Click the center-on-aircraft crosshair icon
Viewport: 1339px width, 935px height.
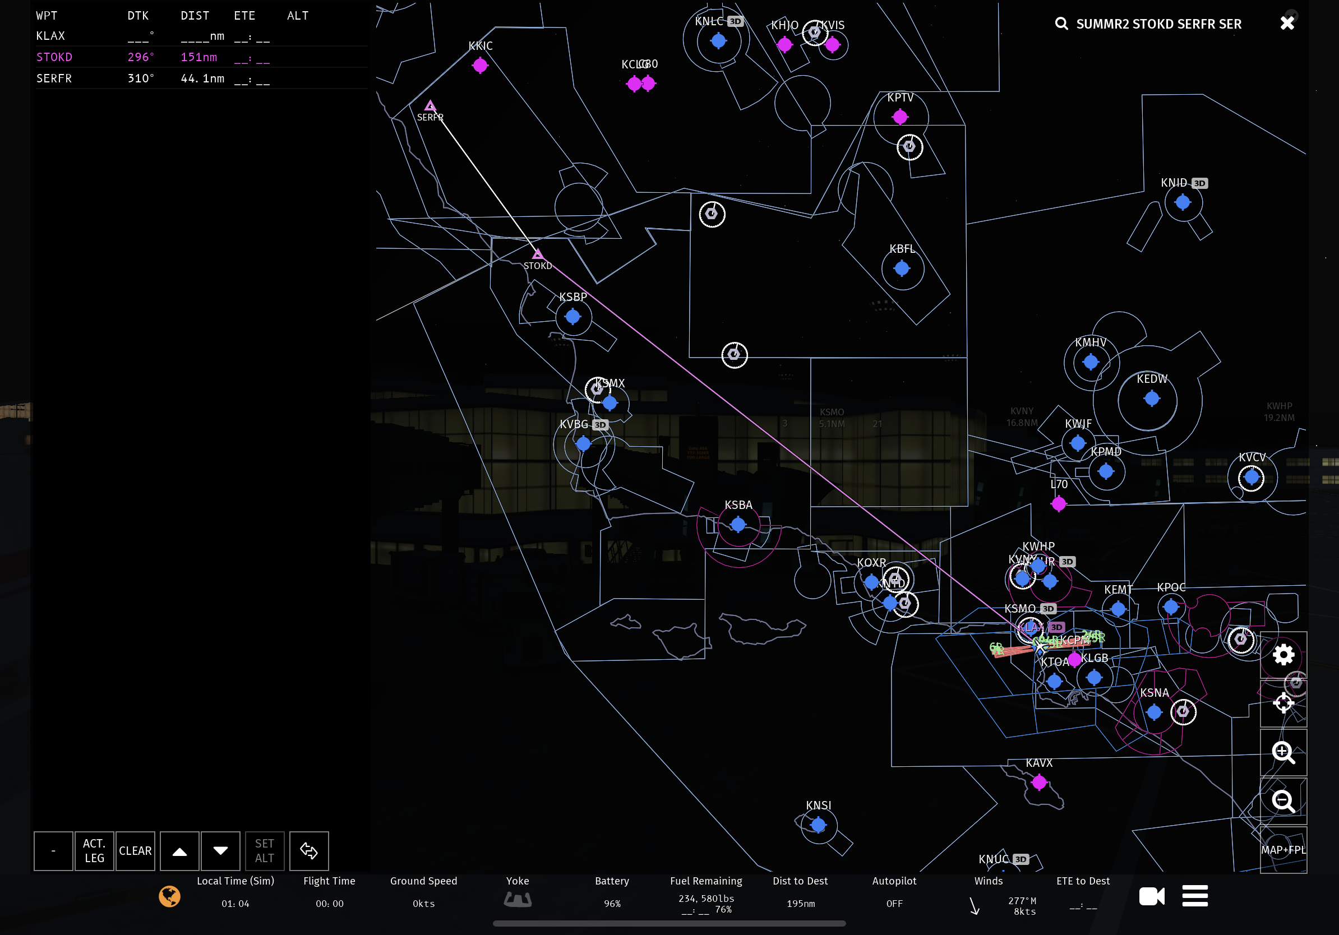(1283, 703)
